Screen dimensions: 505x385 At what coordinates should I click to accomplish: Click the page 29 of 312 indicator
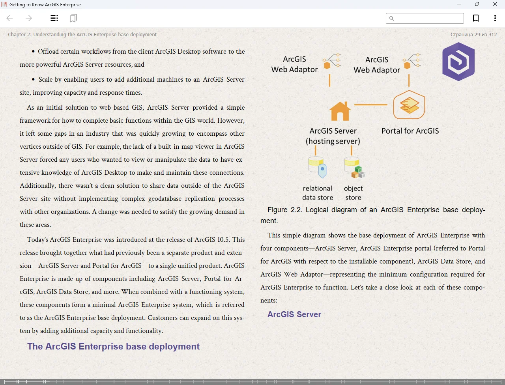coord(473,35)
